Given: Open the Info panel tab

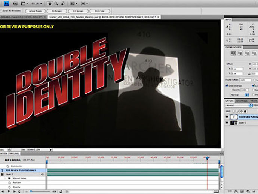Looking at the screenshot, I should tap(228, 19).
